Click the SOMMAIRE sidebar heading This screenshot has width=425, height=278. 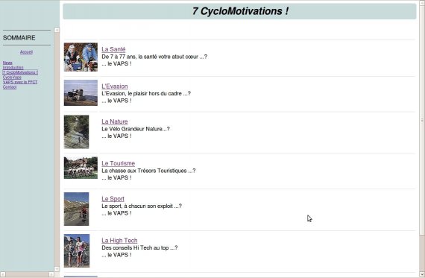(x=19, y=38)
